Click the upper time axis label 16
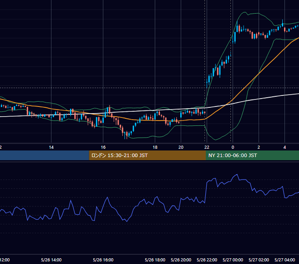The image size is (299, 264). click(x=103, y=147)
